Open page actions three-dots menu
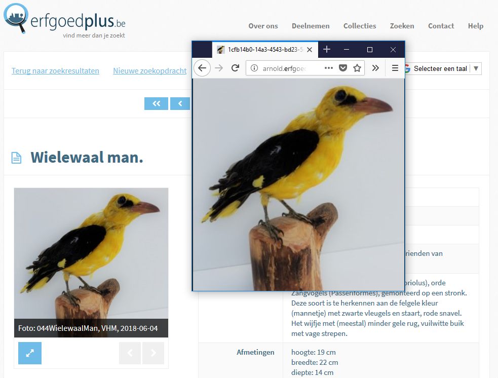 329,68
